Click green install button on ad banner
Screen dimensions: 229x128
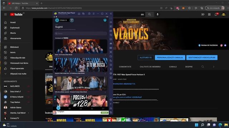pos(104,113)
